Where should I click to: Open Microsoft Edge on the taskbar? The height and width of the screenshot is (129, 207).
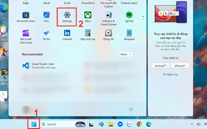pos(149,124)
